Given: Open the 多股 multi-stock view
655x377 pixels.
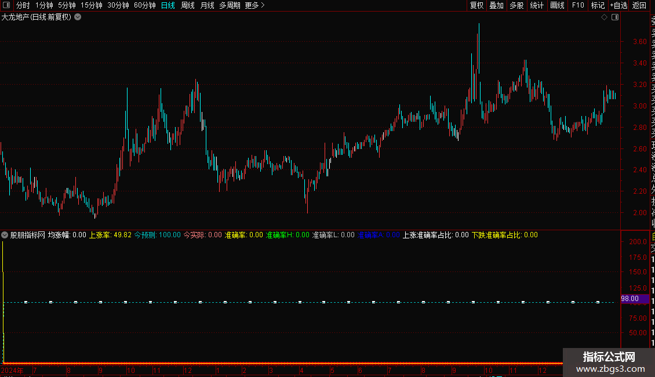Looking at the screenshot, I should (516, 5).
